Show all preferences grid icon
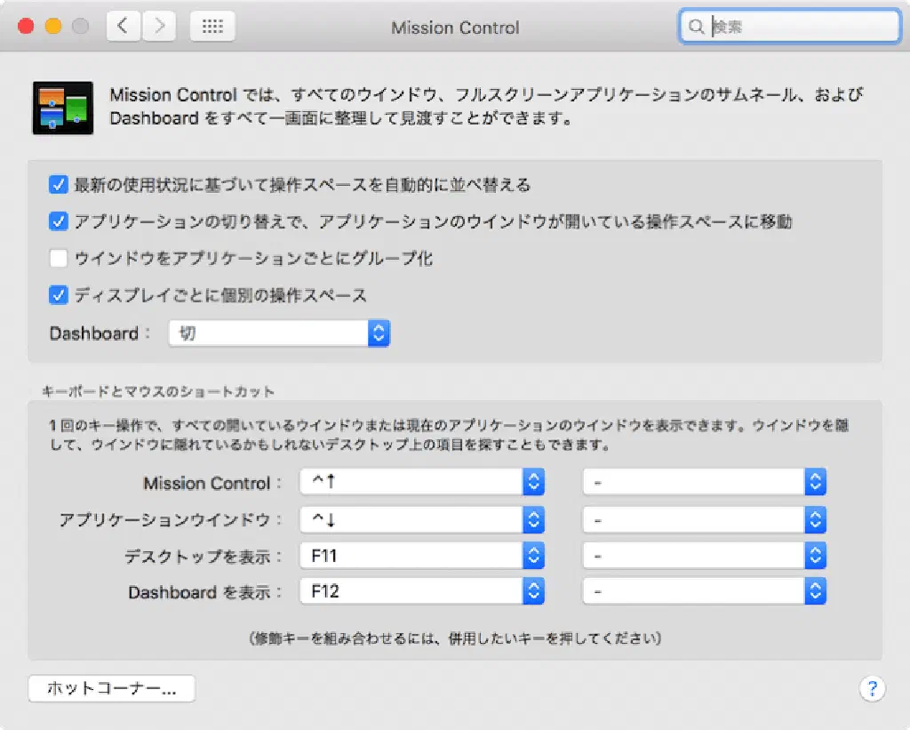 (212, 27)
